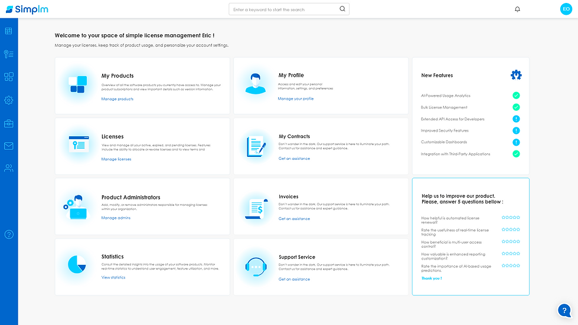Click the EO user avatar
The height and width of the screenshot is (325, 578).
tap(566, 9)
